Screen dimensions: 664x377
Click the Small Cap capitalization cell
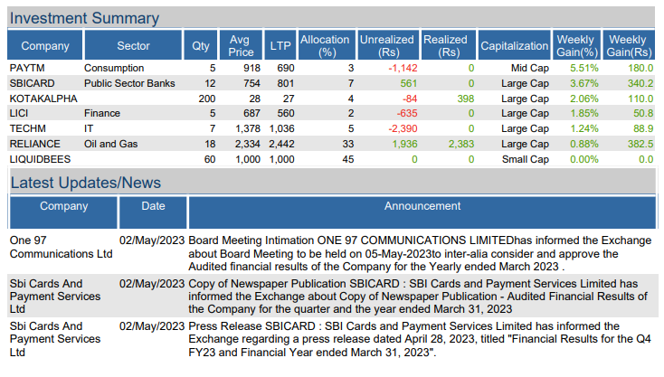(x=525, y=159)
